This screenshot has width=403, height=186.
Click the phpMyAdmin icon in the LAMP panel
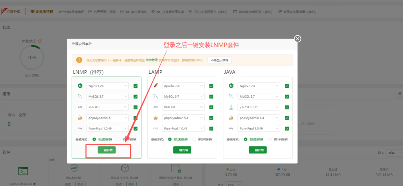155,118
